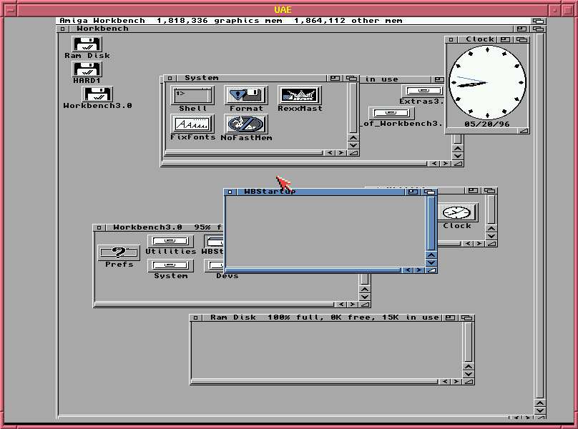Click the vertical scrollbar of the System window
578x429 pixels.
(x=353, y=108)
